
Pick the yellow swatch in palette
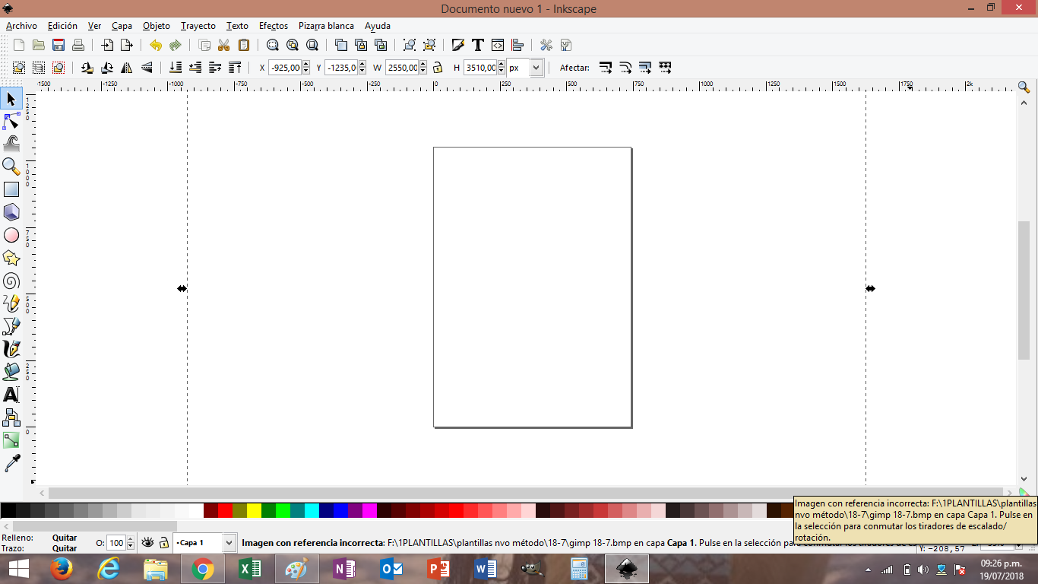(x=254, y=510)
